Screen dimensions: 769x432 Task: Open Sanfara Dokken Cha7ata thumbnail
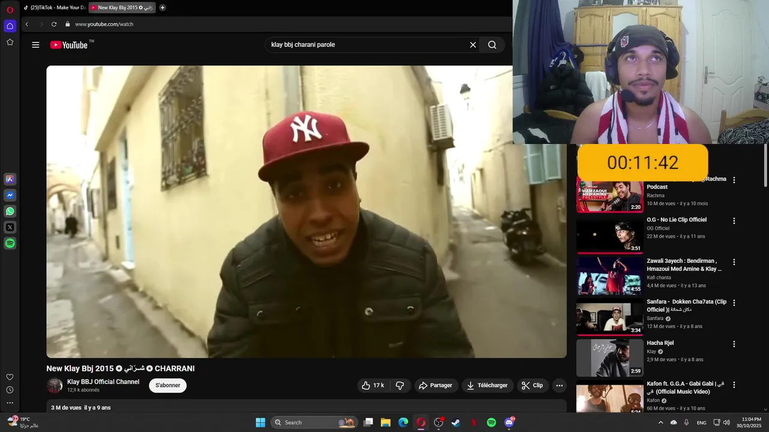(x=610, y=317)
